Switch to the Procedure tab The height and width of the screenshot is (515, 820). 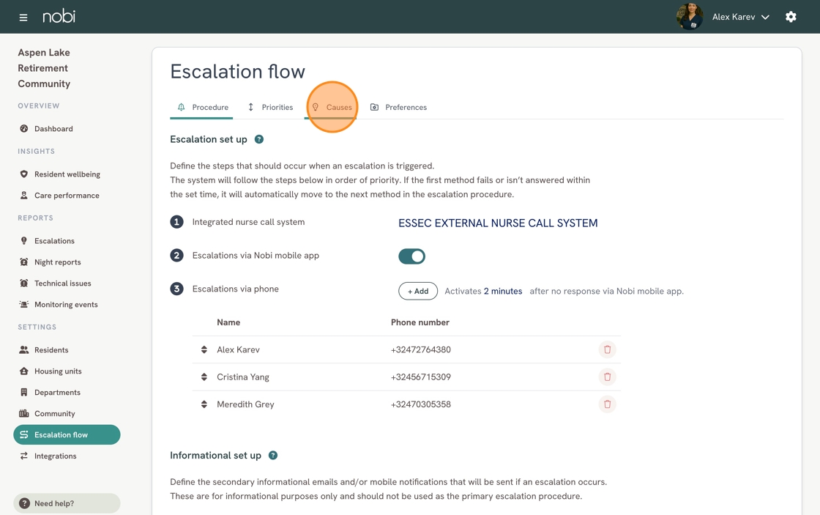tap(202, 107)
